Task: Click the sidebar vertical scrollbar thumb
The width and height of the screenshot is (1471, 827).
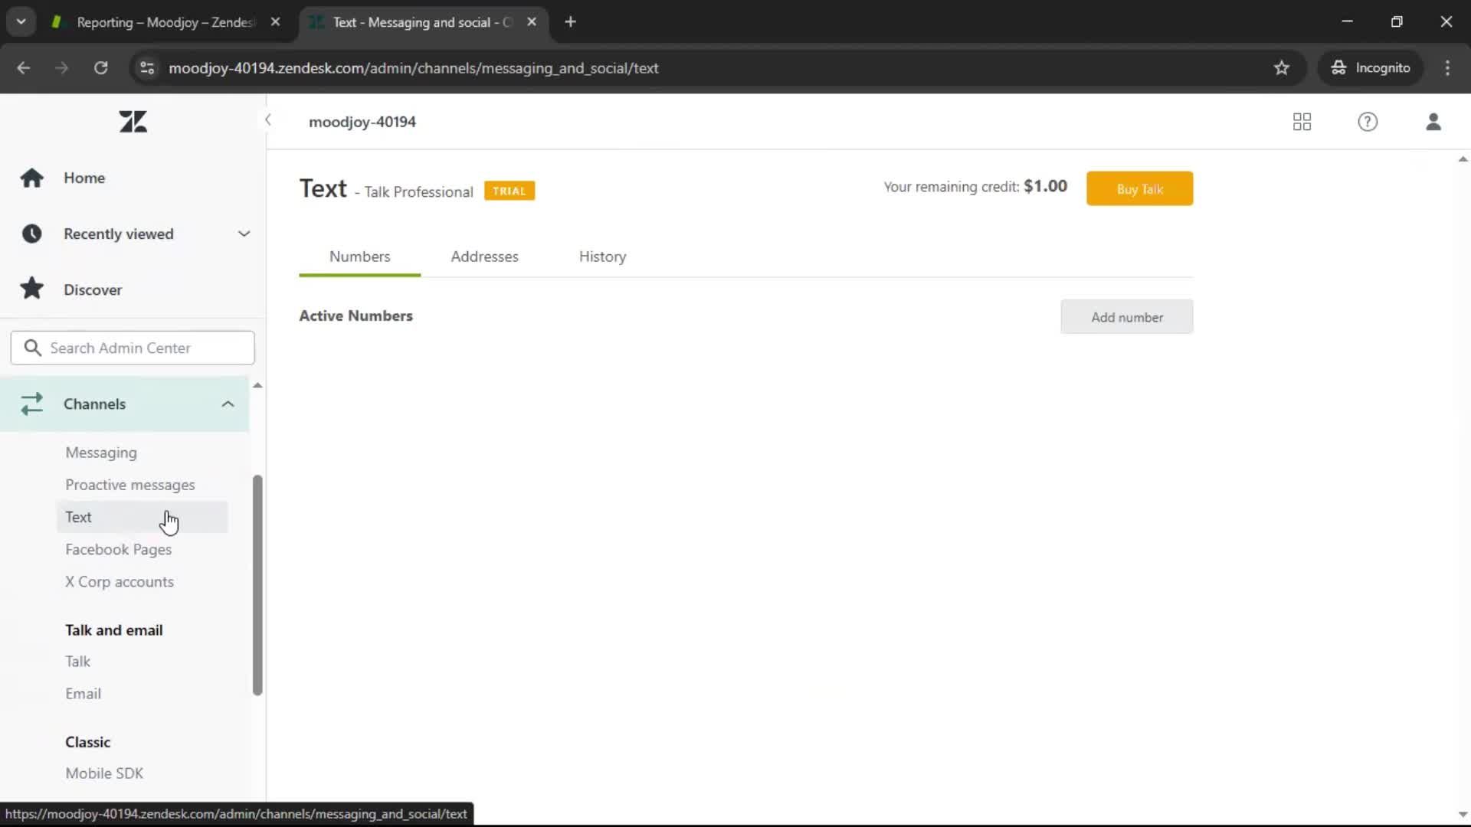Action: click(257, 585)
